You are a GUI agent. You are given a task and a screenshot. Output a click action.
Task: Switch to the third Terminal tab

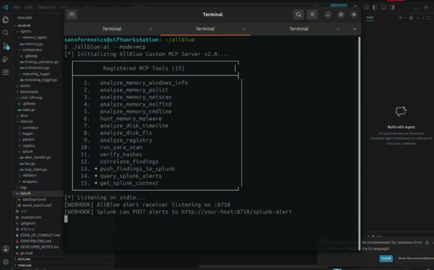pyautogui.click(x=299, y=29)
